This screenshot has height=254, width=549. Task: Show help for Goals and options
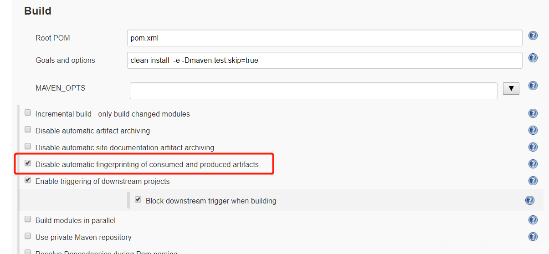coord(533,58)
